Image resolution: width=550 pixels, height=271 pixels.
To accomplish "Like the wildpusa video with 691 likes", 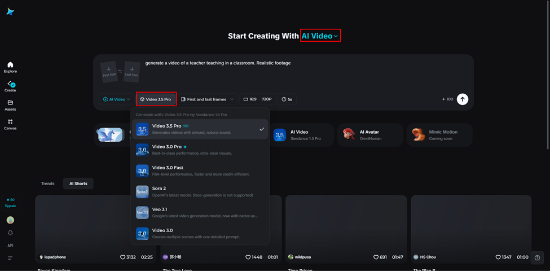I will click(376, 257).
